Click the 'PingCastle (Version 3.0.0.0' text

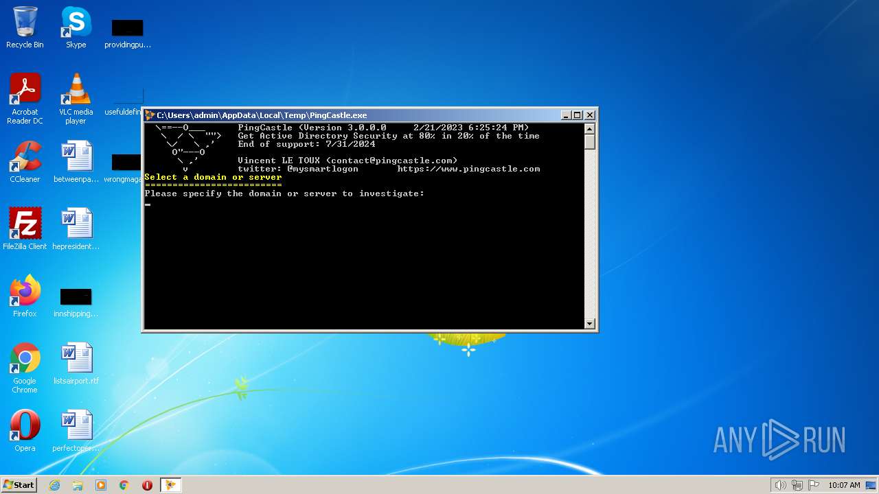[312, 128]
